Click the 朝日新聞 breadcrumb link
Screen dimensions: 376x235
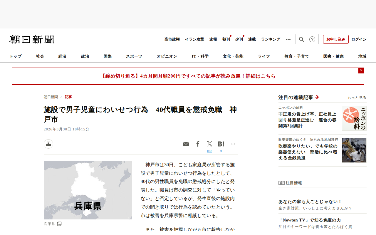click(51, 97)
